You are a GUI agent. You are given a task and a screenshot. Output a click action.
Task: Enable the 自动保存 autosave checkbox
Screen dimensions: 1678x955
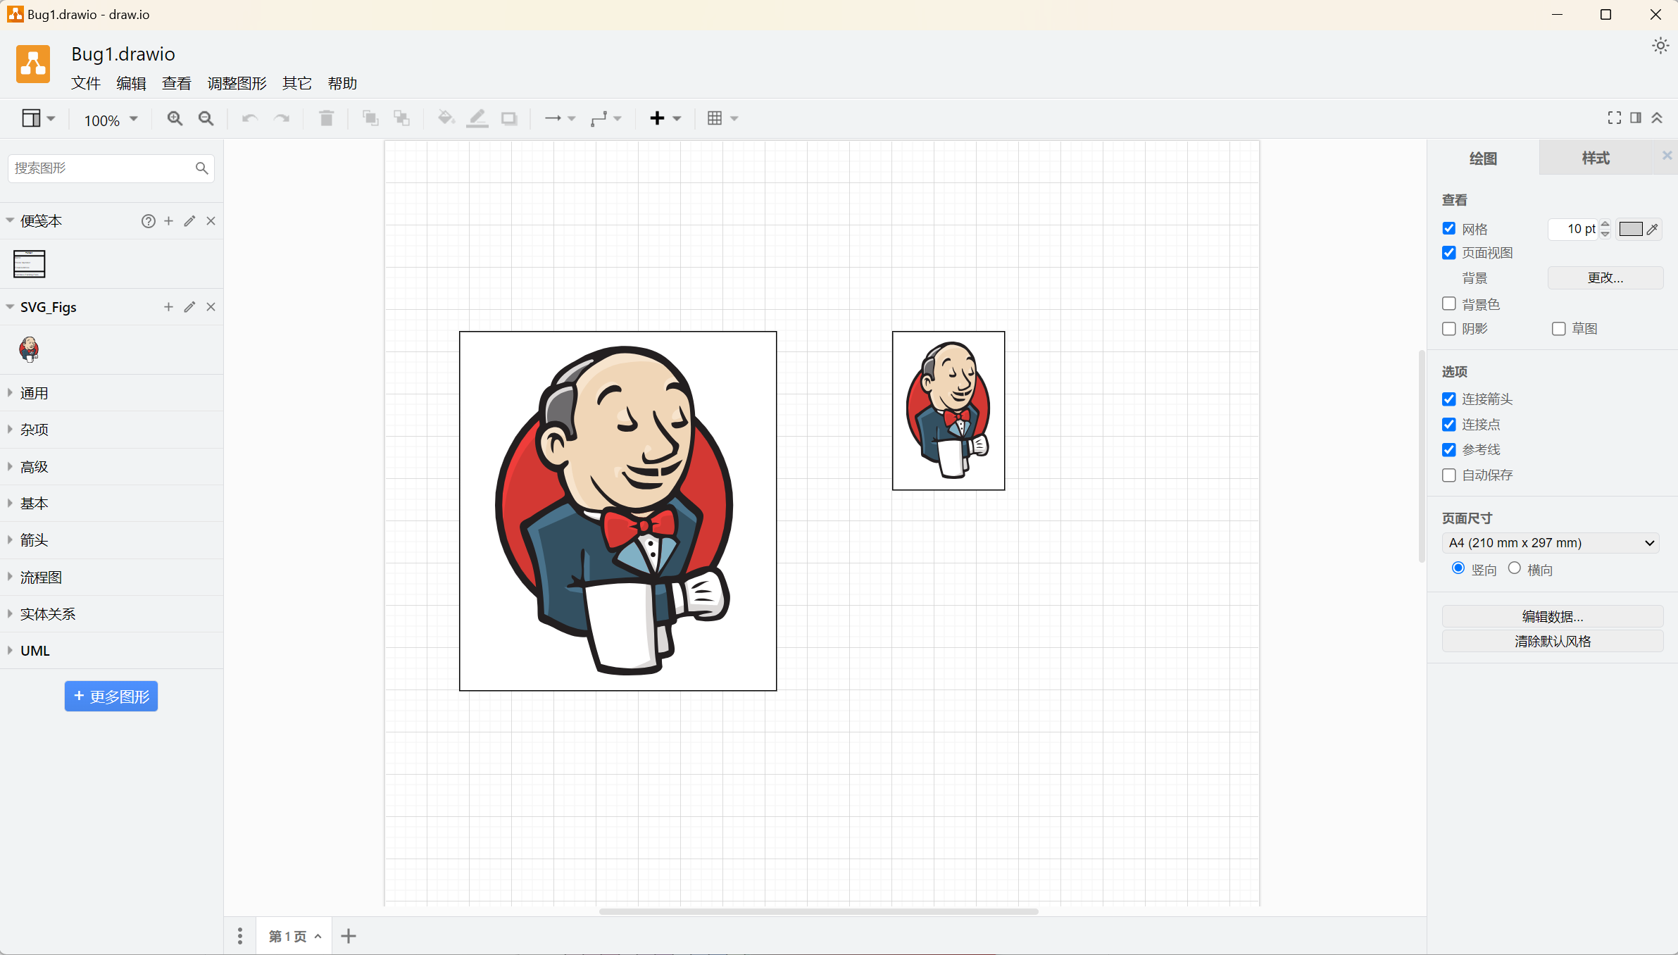(1449, 475)
